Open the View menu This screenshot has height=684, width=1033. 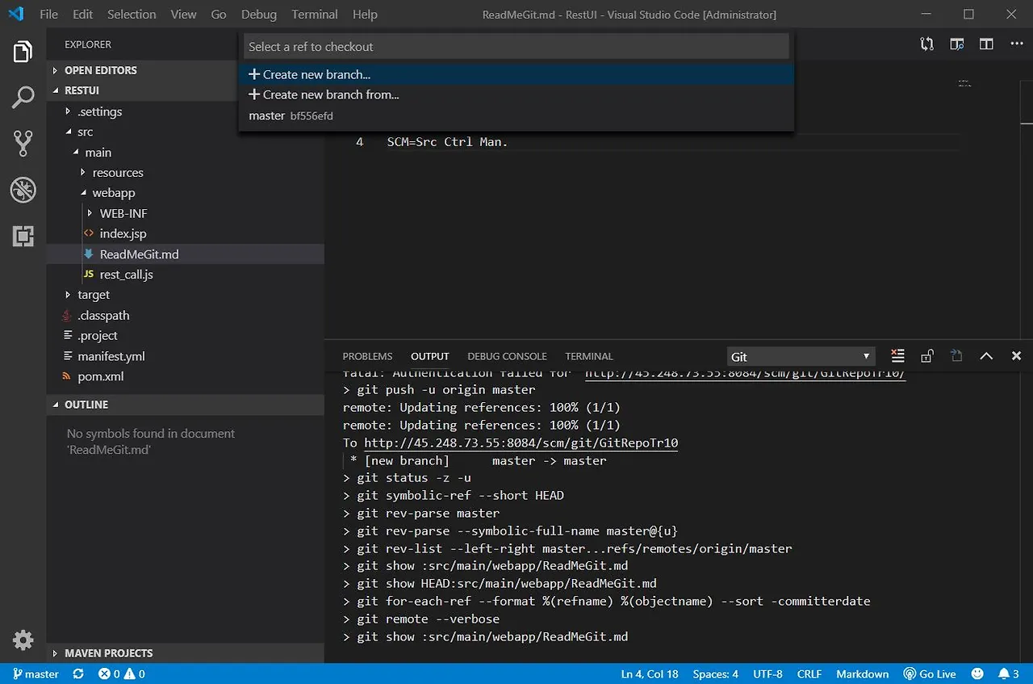183,15
